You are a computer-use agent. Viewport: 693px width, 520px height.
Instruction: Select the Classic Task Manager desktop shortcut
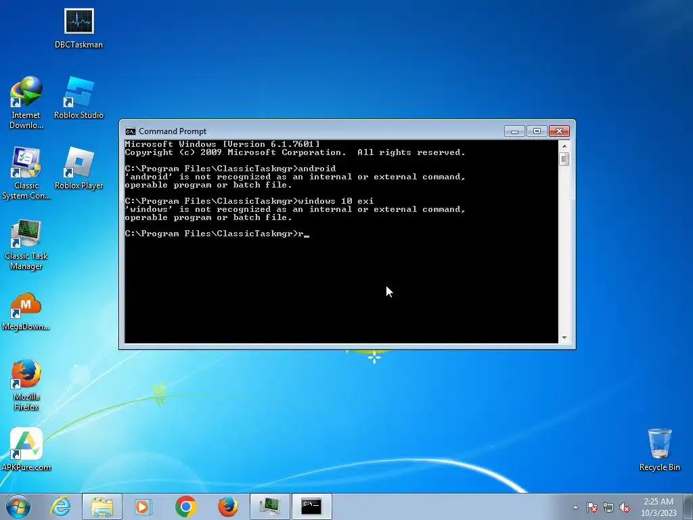(x=26, y=244)
